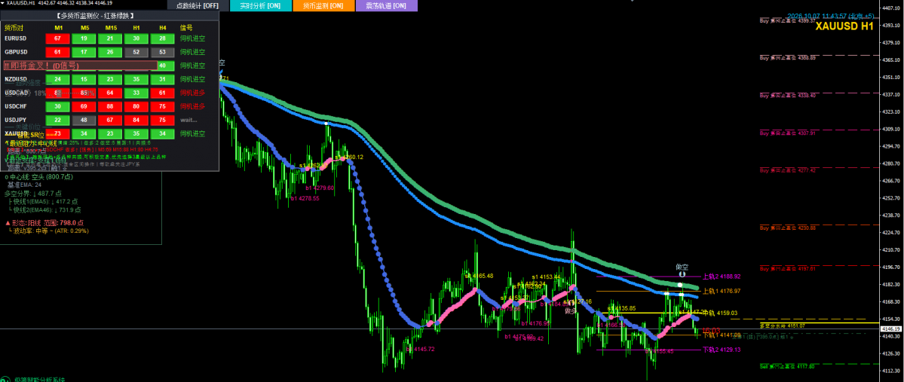Click the current price tag 4146.19
Image resolution: width=904 pixels, height=382 pixels.
891,329
